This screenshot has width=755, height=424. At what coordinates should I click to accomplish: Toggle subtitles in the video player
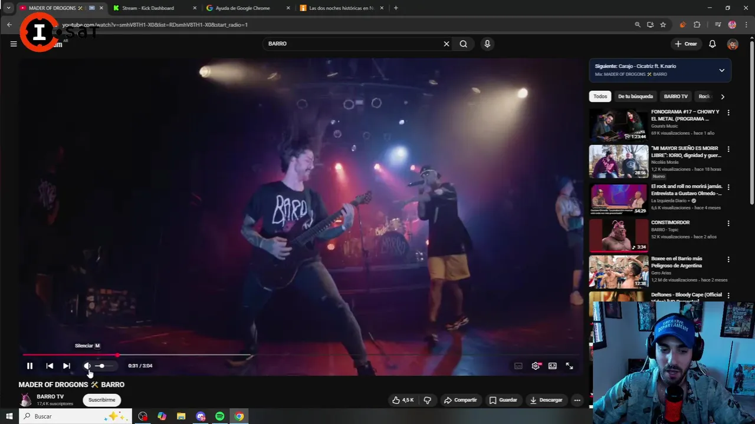tap(518, 366)
